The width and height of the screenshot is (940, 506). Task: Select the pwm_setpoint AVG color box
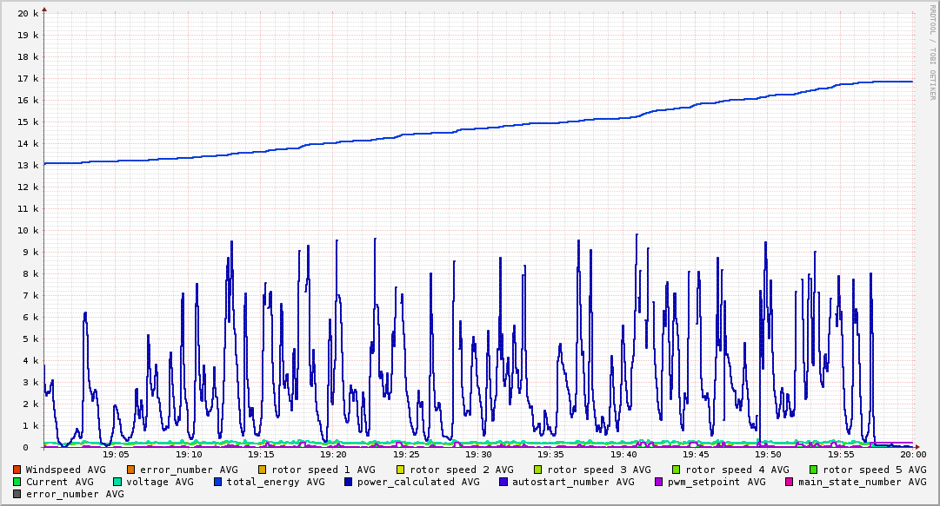click(x=658, y=482)
